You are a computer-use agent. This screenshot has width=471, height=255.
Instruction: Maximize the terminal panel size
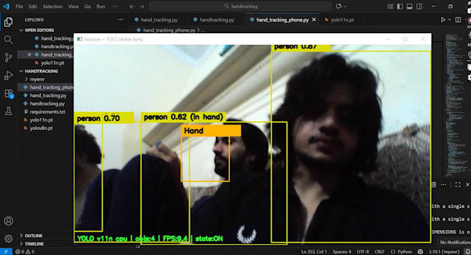(458, 185)
